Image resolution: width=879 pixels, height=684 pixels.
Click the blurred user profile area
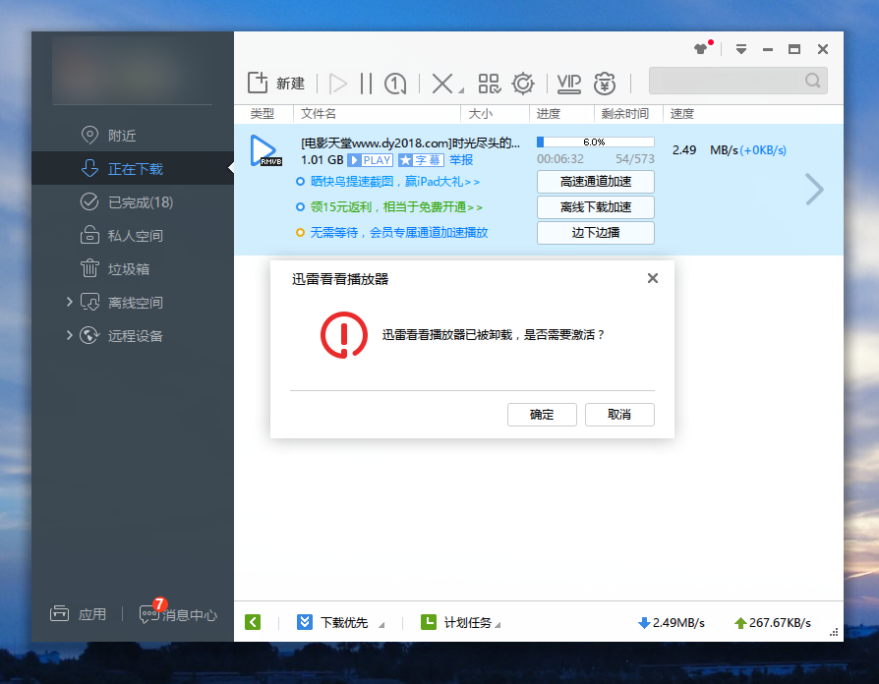click(133, 69)
